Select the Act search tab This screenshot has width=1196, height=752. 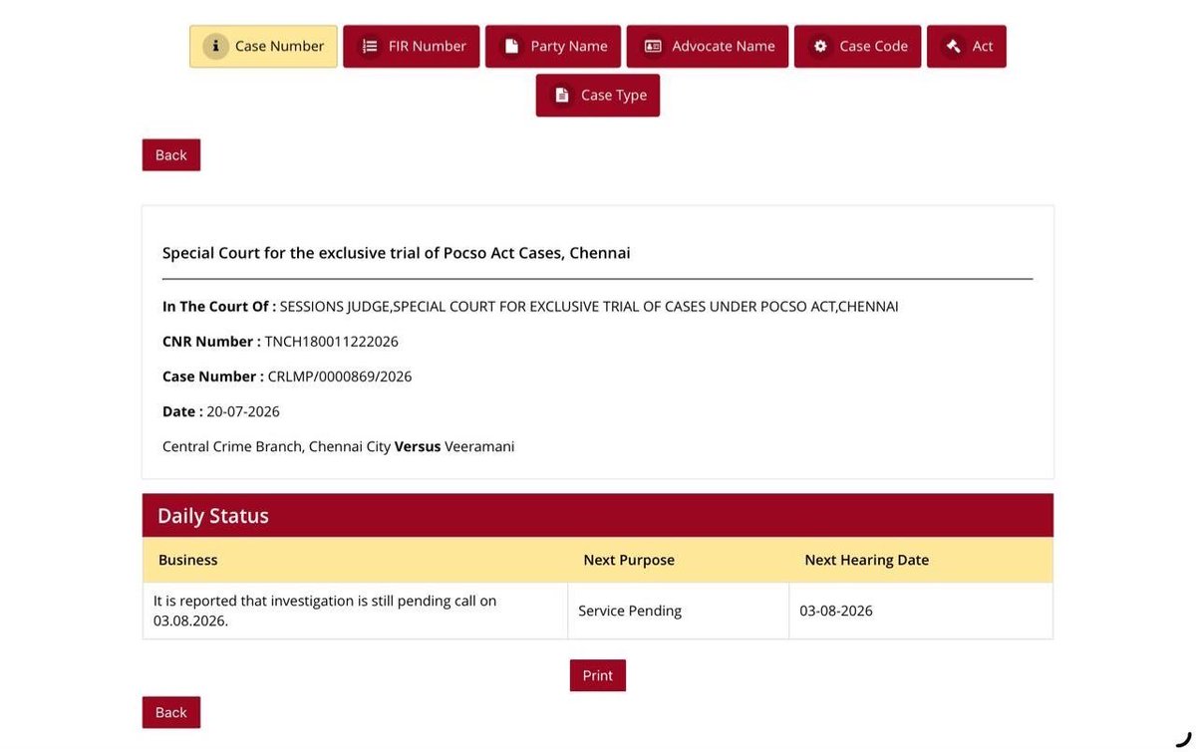click(967, 46)
